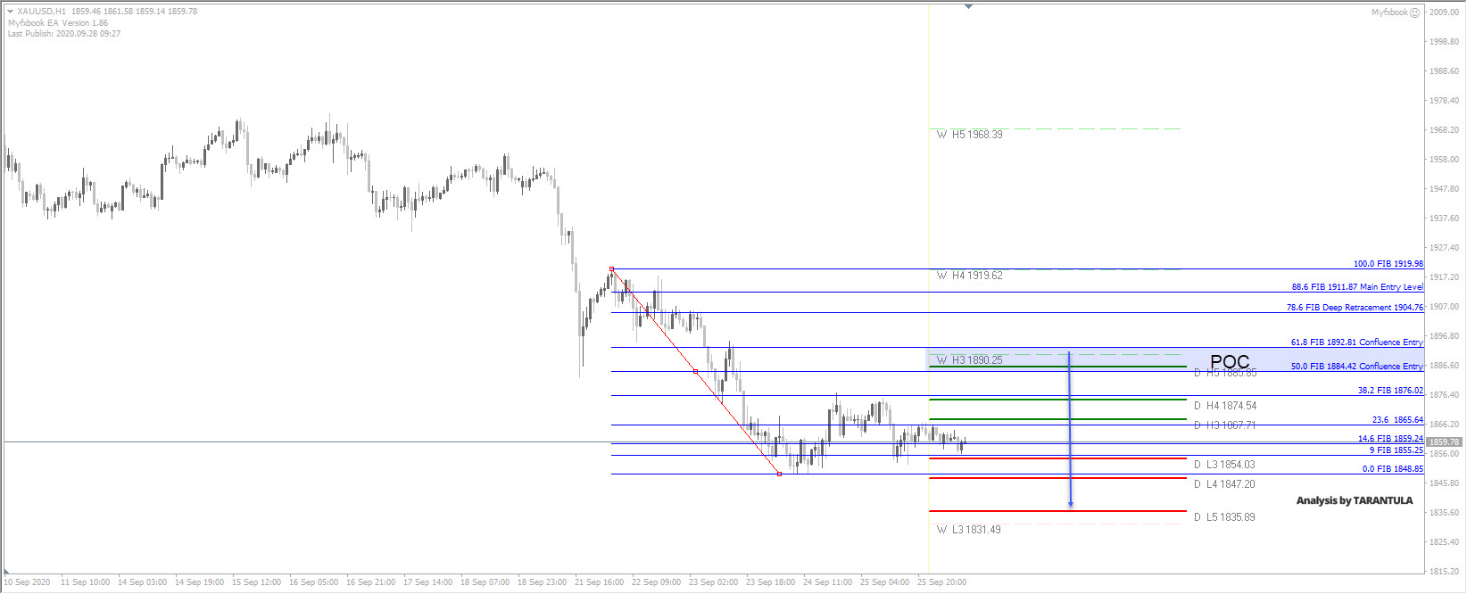1467x594 pixels.
Task: Click the Myfxbook smiley status icon
Action: coord(1414,12)
